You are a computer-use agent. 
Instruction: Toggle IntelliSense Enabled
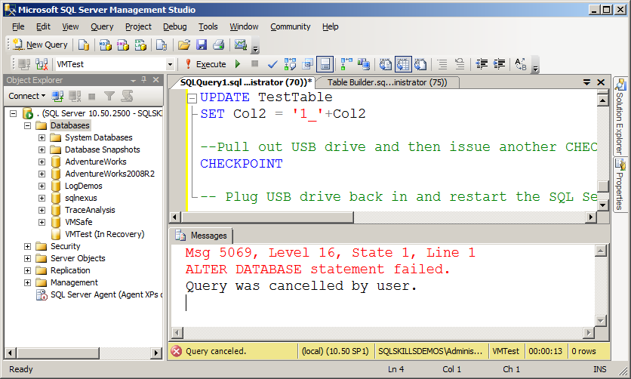pos(325,64)
